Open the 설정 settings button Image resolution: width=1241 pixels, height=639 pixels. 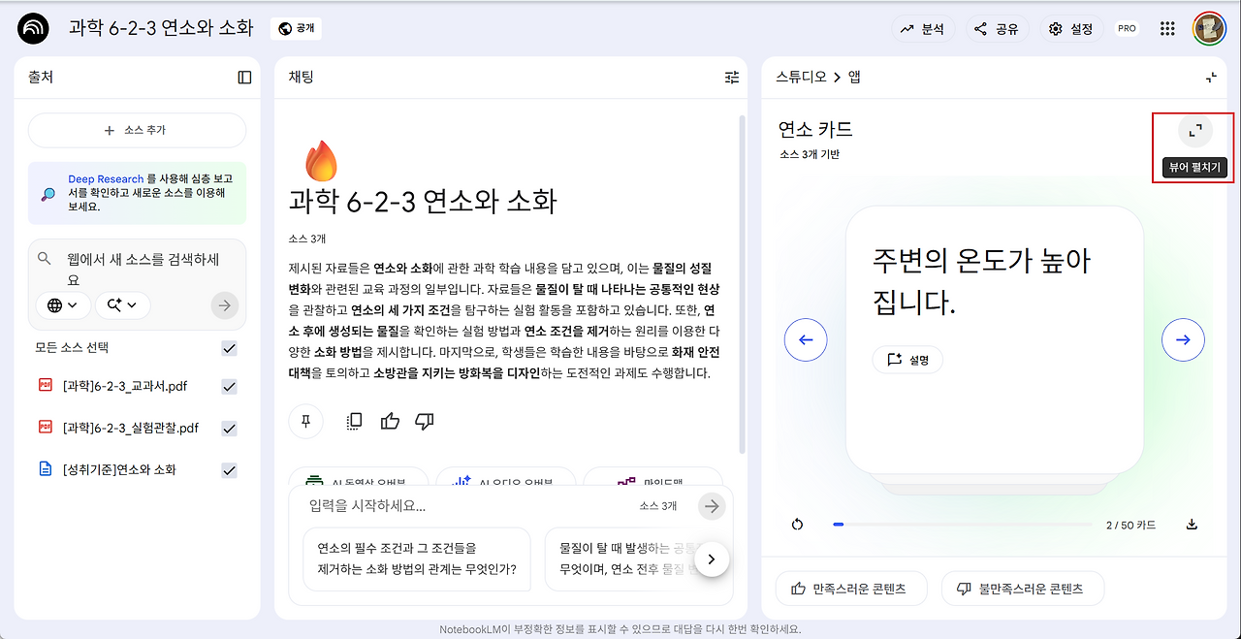coord(1071,29)
